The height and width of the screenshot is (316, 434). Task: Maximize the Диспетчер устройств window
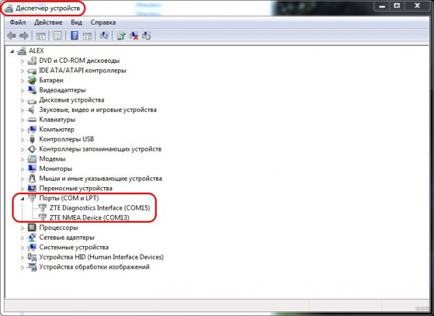click(397, 6)
